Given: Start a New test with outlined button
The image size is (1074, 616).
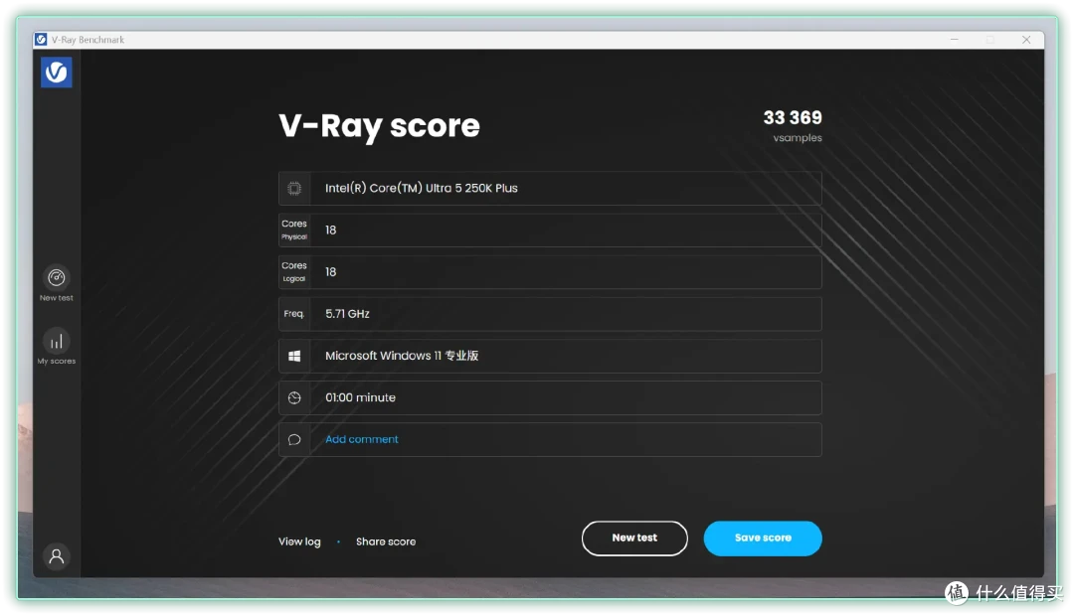Looking at the screenshot, I should point(634,538).
